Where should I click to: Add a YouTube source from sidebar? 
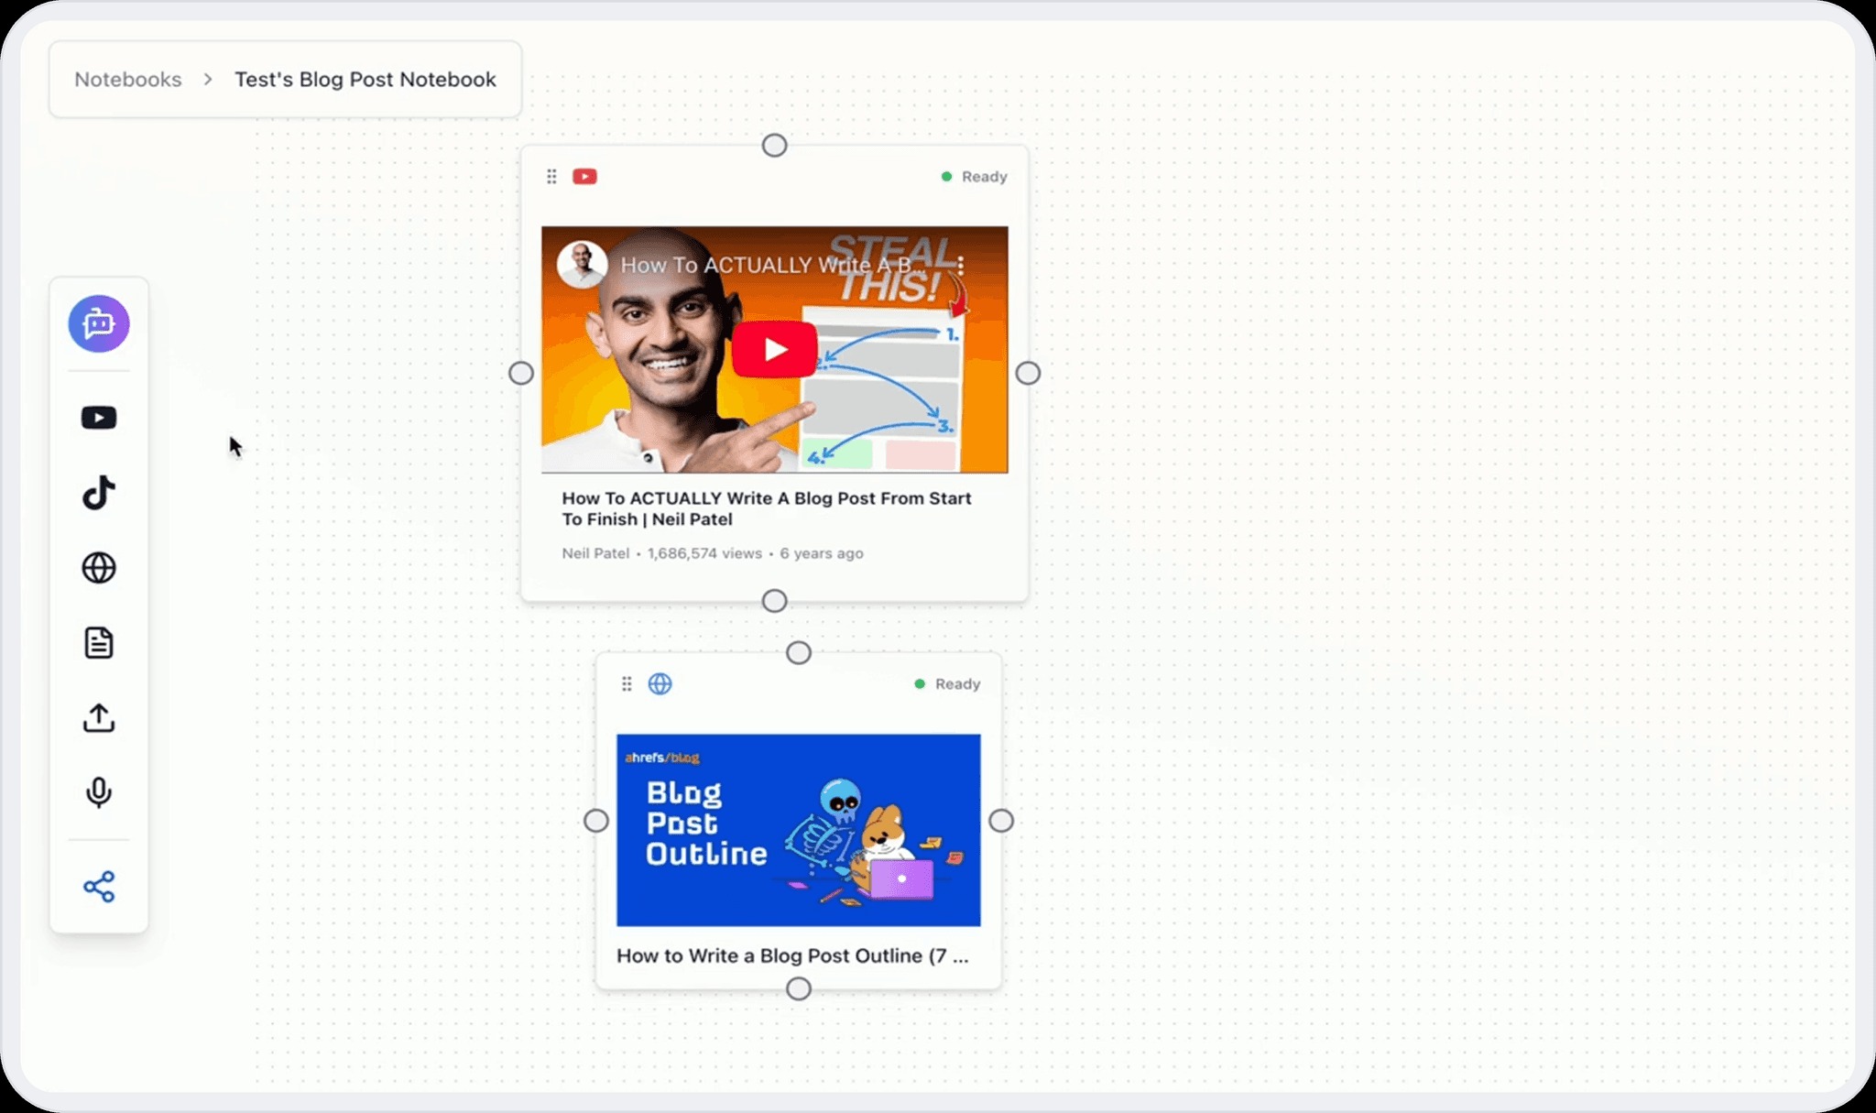click(x=99, y=418)
